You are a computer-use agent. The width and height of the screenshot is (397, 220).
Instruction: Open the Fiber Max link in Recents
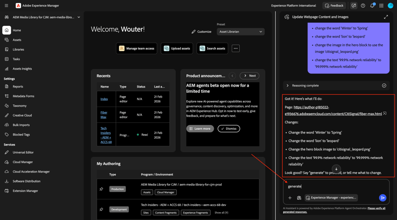pos(104,115)
